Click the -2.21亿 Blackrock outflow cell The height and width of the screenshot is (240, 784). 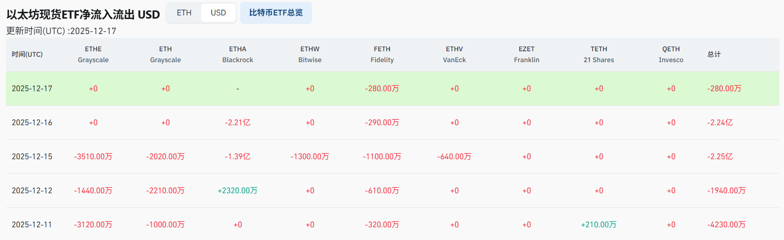click(238, 122)
